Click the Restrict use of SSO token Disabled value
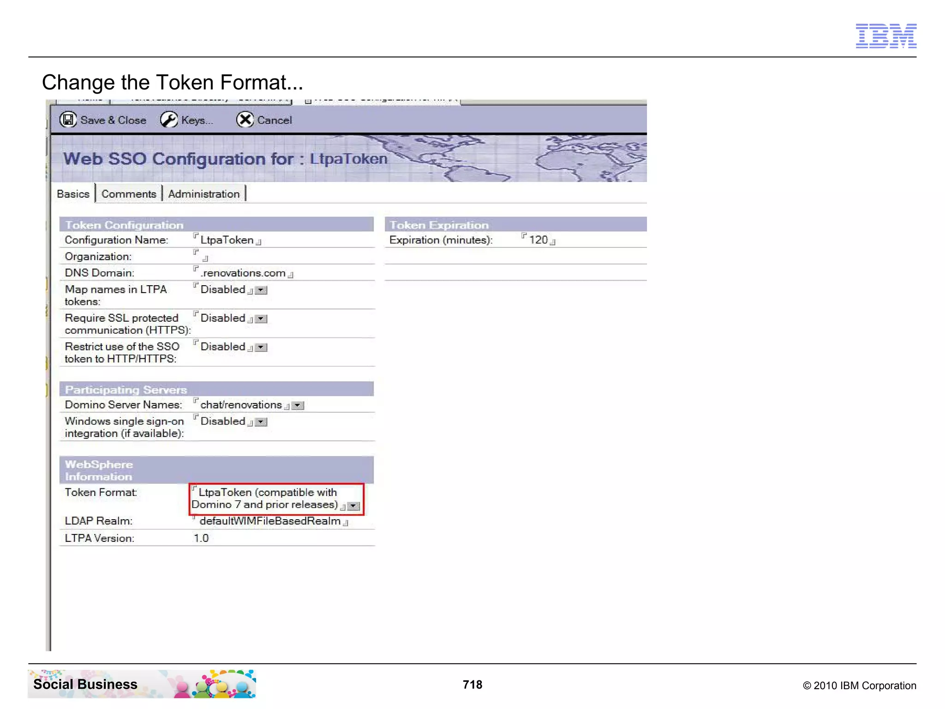Image resolution: width=945 pixels, height=709 pixels. [x=222, y=347]
